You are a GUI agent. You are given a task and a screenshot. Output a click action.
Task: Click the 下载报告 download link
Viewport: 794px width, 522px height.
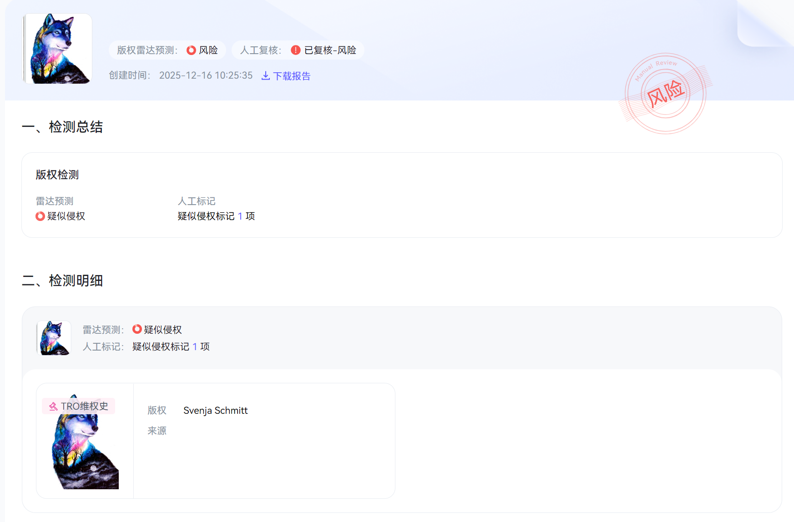click(286, 76)
